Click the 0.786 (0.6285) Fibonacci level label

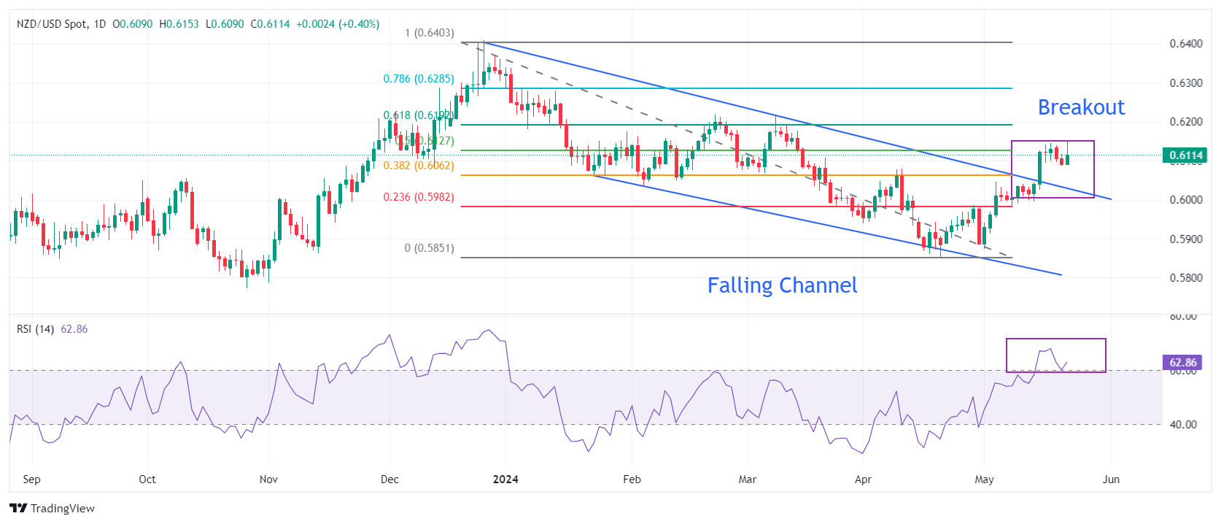(x=419, y=79)
